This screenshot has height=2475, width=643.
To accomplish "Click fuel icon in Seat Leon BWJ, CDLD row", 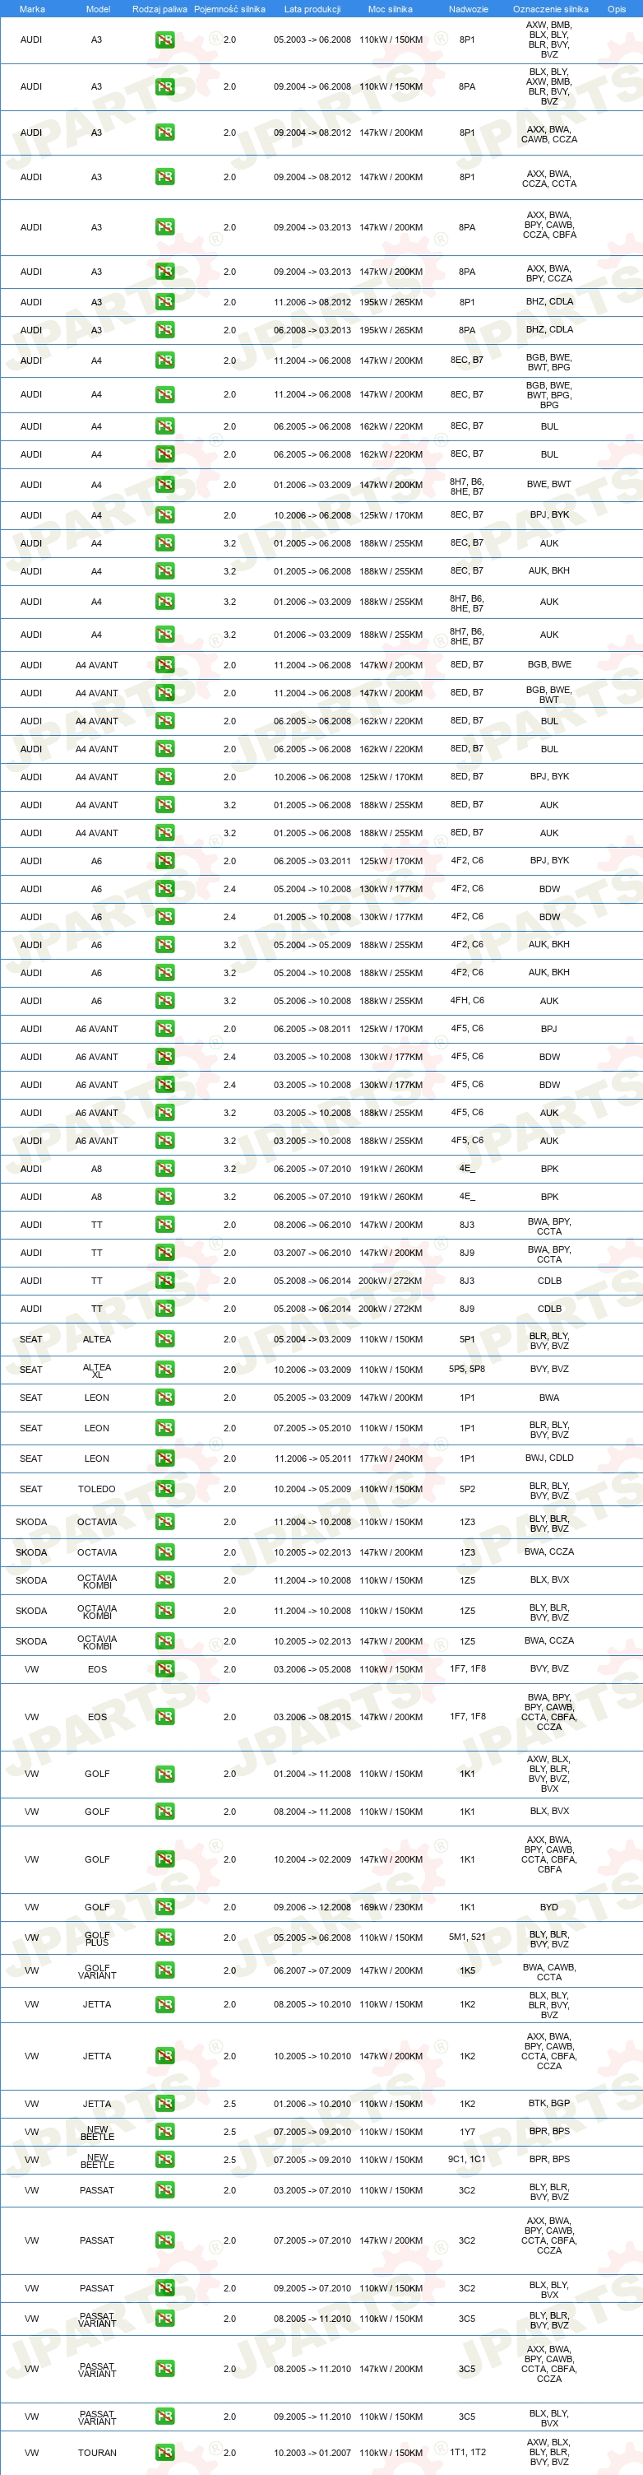I will click(165, 1459).
